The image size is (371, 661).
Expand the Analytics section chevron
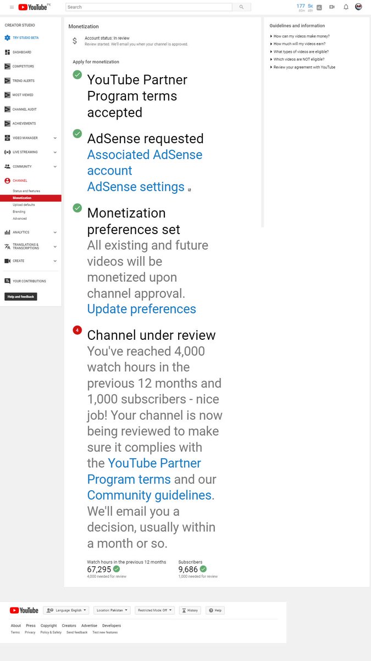(x=55, y=232)
